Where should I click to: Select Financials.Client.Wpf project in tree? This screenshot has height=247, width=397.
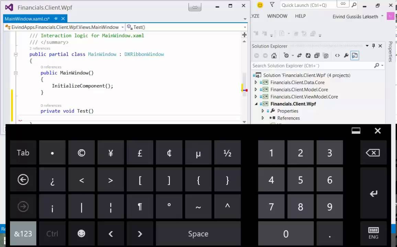coord(293,104)
